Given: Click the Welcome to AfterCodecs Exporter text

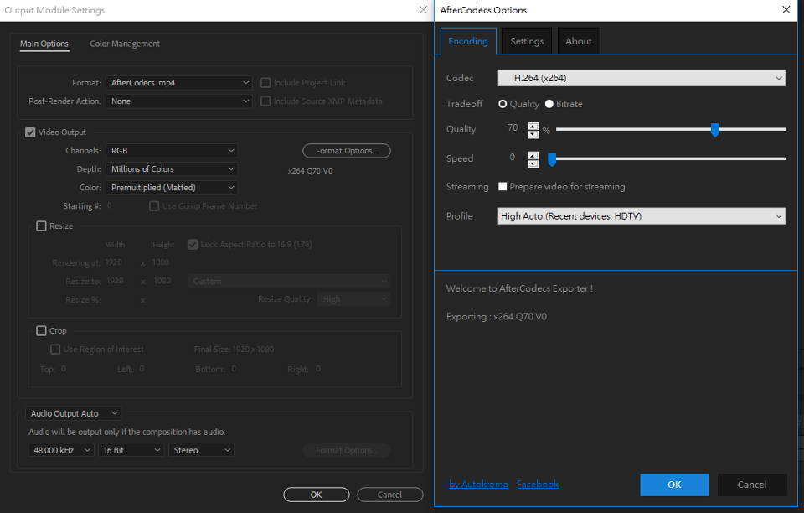Looking at the screenshot, I should pos(519,288).
